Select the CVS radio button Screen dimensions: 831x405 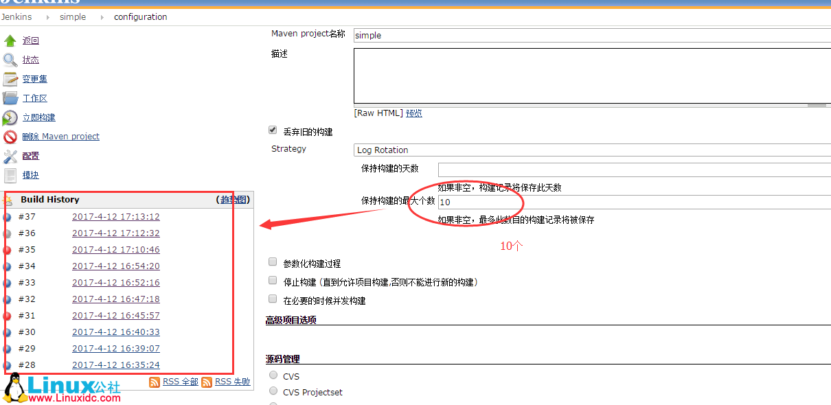(272, 376)
